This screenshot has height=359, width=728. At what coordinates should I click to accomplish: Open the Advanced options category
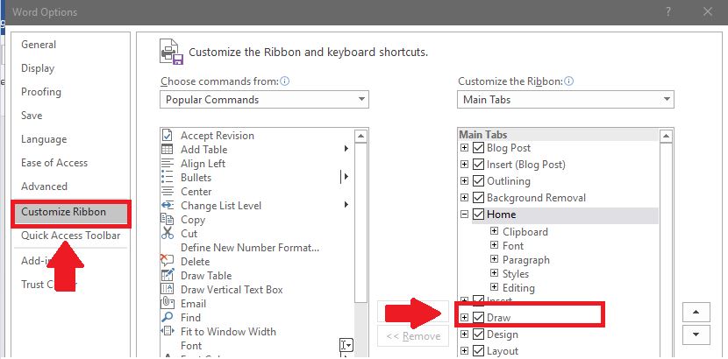[x=44, y=187]
